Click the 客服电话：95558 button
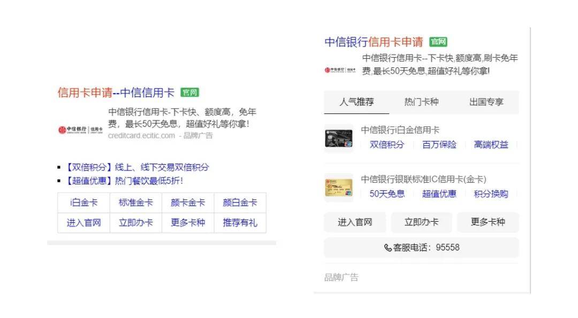578x318 pixels. (x=421, y=247)
